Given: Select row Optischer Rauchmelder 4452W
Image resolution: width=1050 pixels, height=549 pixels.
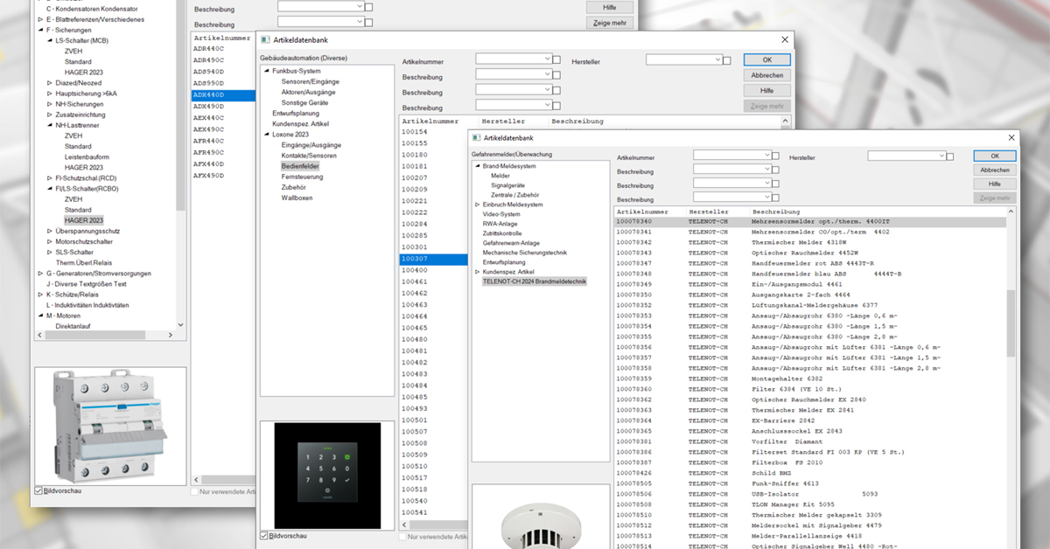Looking at the screenshot, I should pos(811,253).
